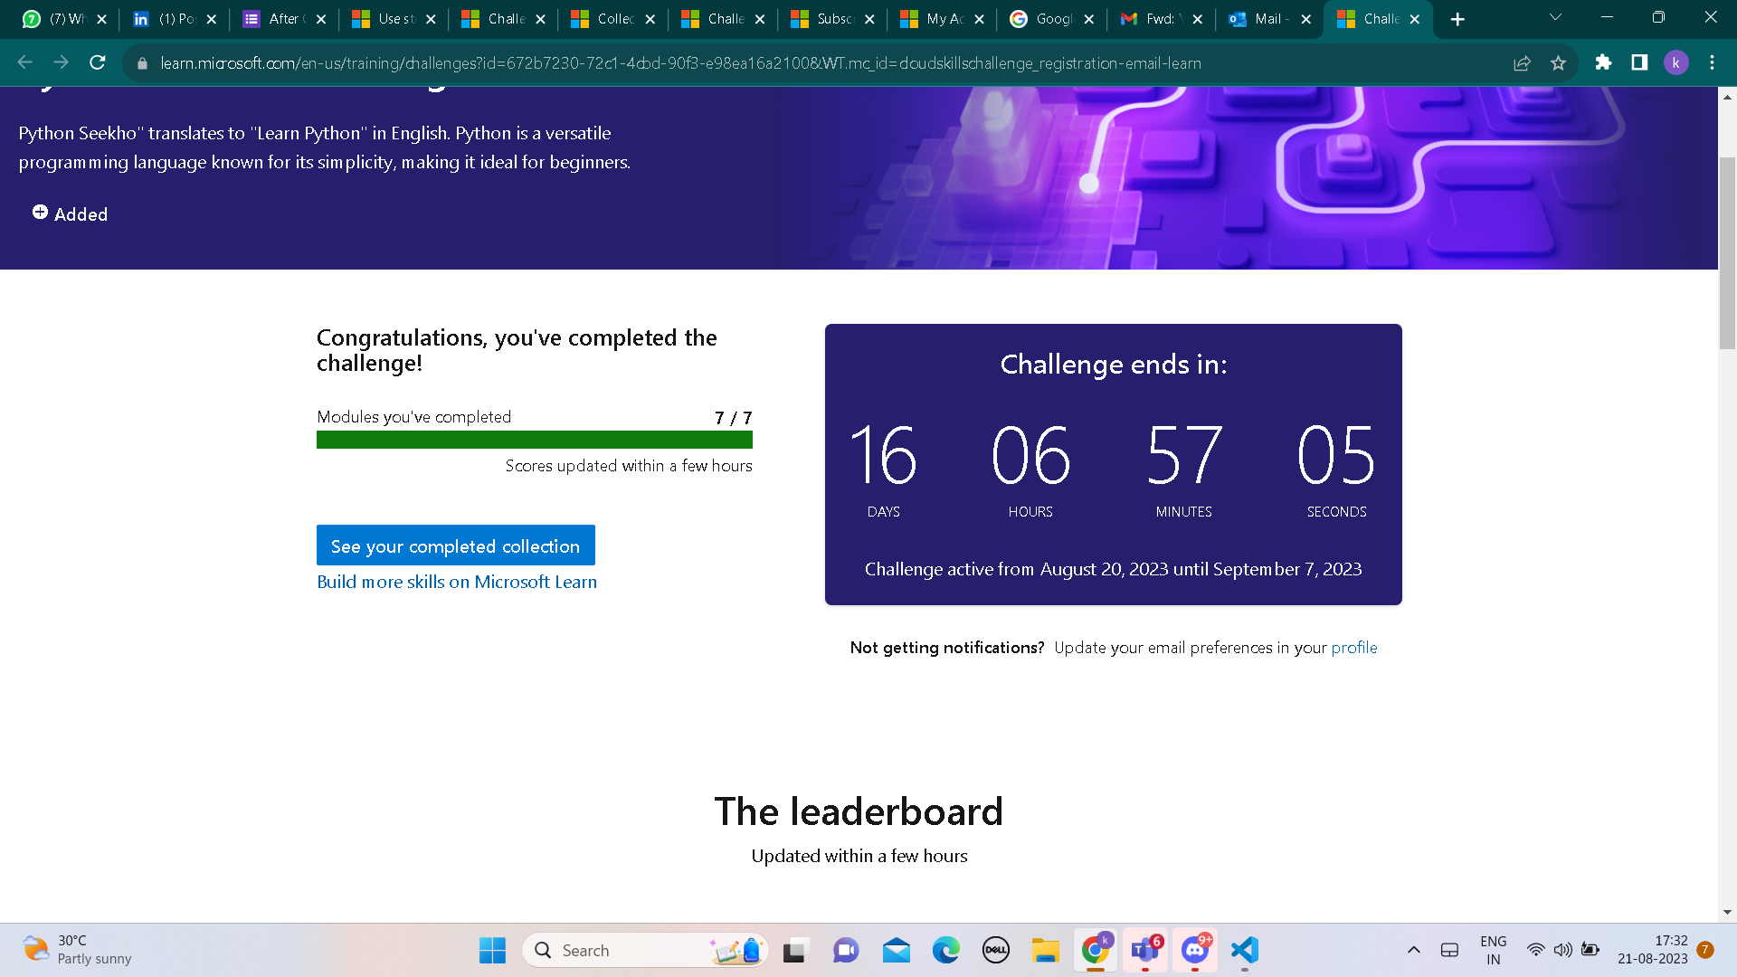Open Visual Studio Code from taskbar
Screen dimensions: 1737x977
[1245, 950]
